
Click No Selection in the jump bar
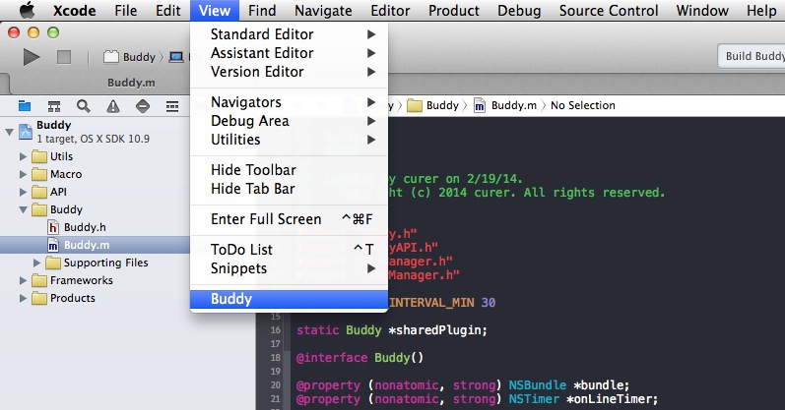click(583, 105)
